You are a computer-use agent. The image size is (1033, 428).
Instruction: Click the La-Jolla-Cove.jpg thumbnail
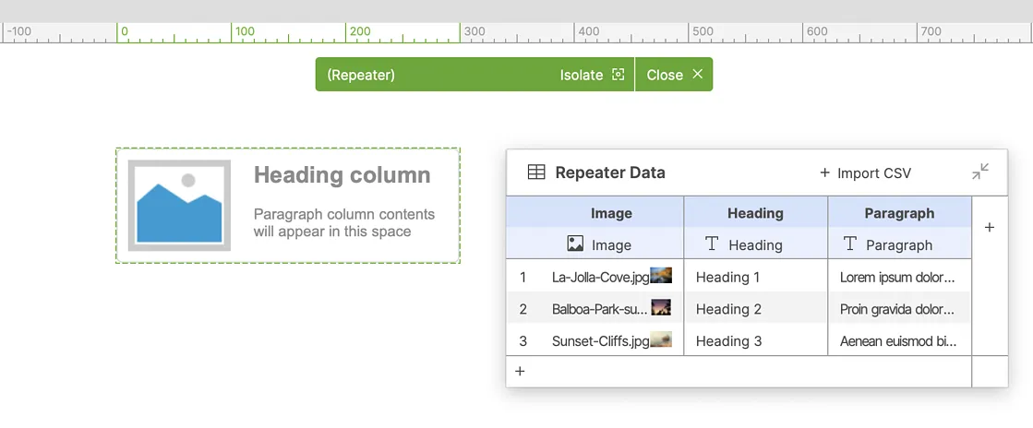(x=661, y=276)
